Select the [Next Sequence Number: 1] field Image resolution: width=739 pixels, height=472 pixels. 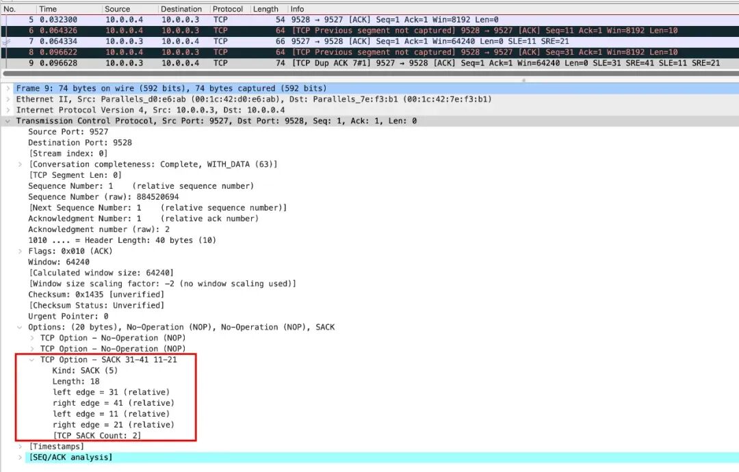click(157, 208)
